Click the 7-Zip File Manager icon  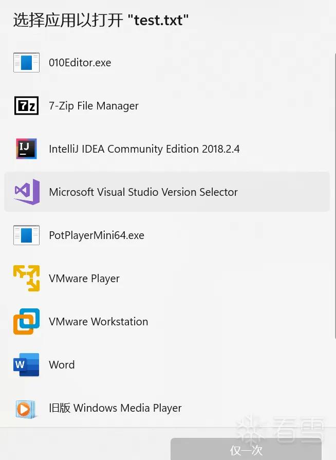[26, 105]
